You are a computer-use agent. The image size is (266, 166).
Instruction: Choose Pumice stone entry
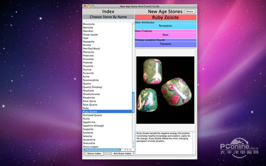(x=87, y=70)
